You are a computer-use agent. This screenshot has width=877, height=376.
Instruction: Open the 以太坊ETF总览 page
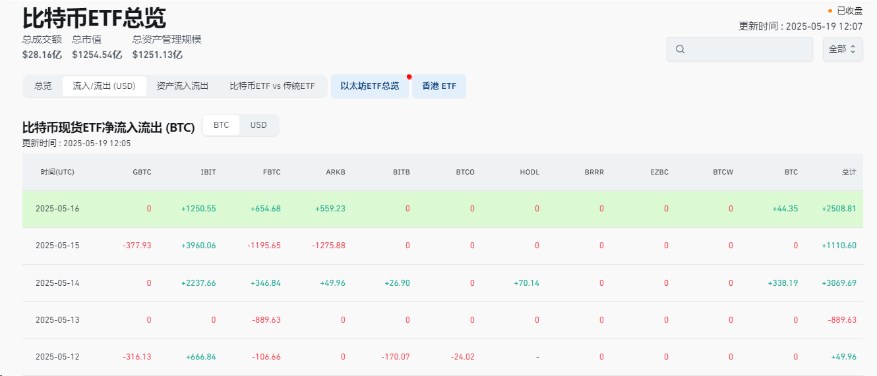pos(369,86)
